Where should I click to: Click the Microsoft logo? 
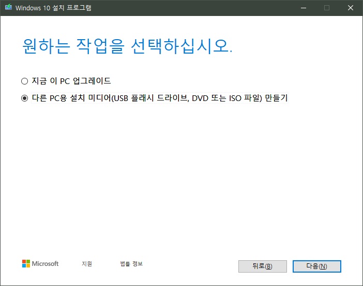(40, 264)
